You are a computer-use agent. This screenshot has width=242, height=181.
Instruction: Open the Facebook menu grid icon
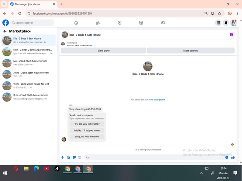click(218, 23)
